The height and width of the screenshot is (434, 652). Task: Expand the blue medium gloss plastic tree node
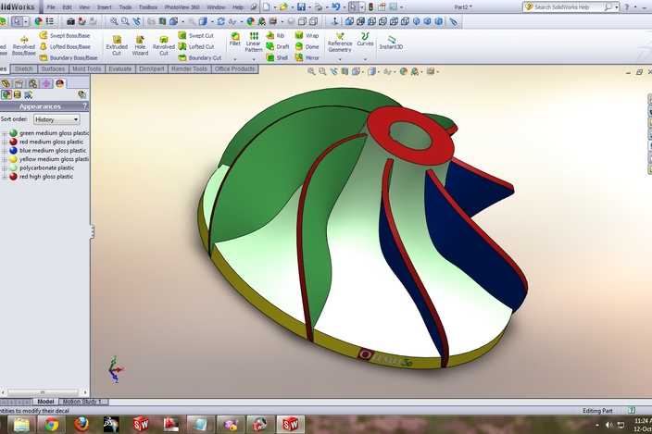click(x=4, y=151)
